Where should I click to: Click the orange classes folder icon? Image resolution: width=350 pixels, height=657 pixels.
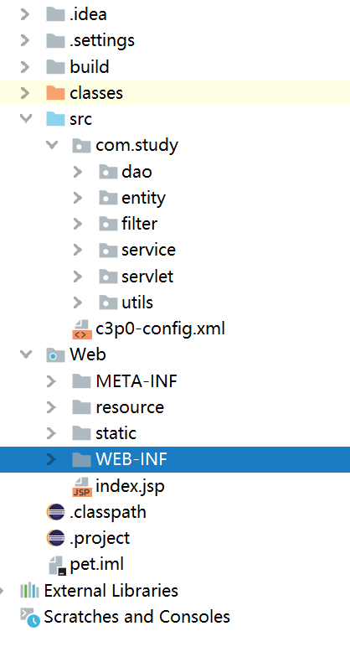(55, 93)
